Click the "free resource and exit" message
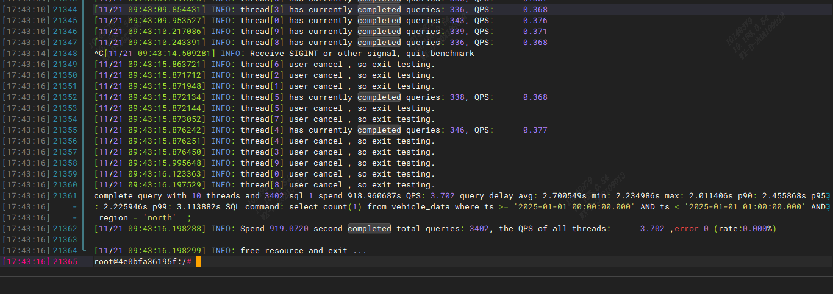Viewport: 833px width, 294px height. (303, 251)
